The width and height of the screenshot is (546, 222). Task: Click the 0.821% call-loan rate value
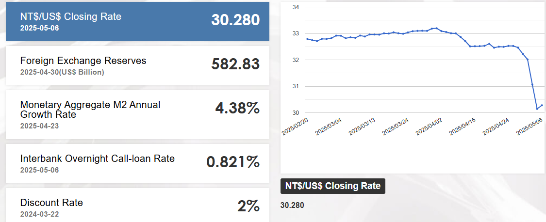click(x=233, y=162)
